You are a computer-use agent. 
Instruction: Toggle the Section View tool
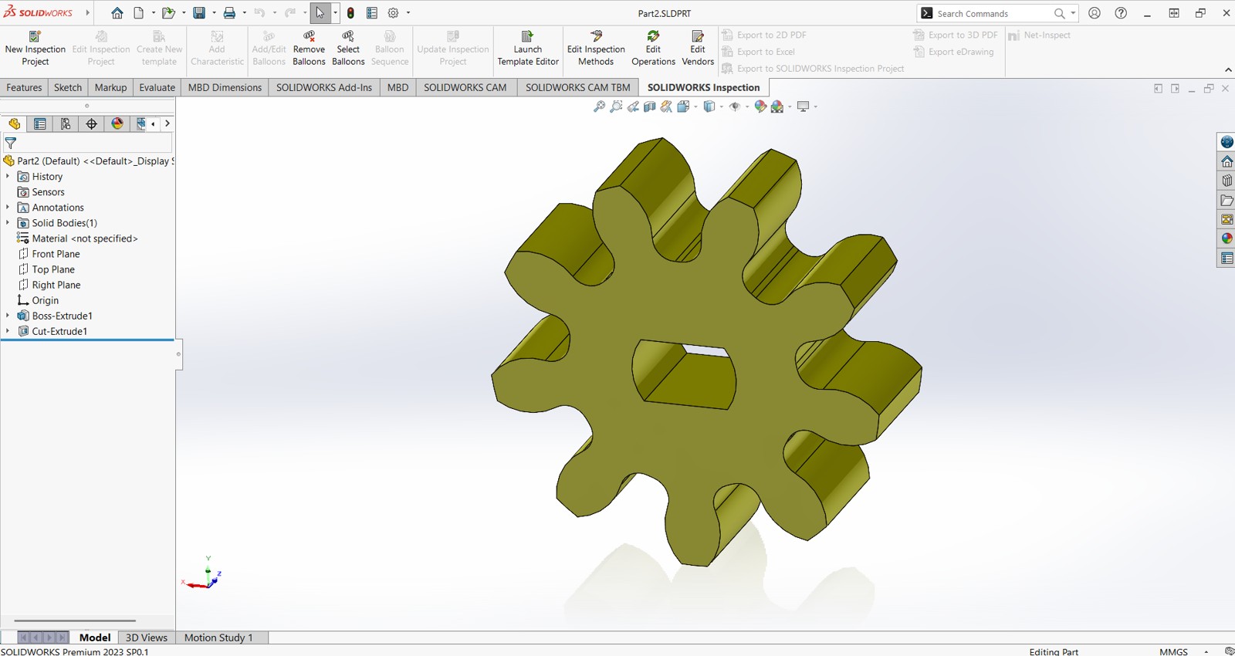pyautogui.click(x=650, y=107)
